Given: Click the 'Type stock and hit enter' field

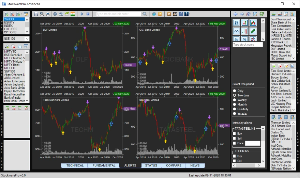Looking at the screenshot, I should pyautogui.click(x=118, y=14).
